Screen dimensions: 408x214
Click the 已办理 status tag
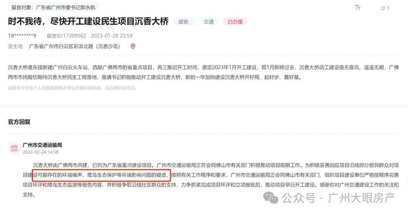point(235,22)
